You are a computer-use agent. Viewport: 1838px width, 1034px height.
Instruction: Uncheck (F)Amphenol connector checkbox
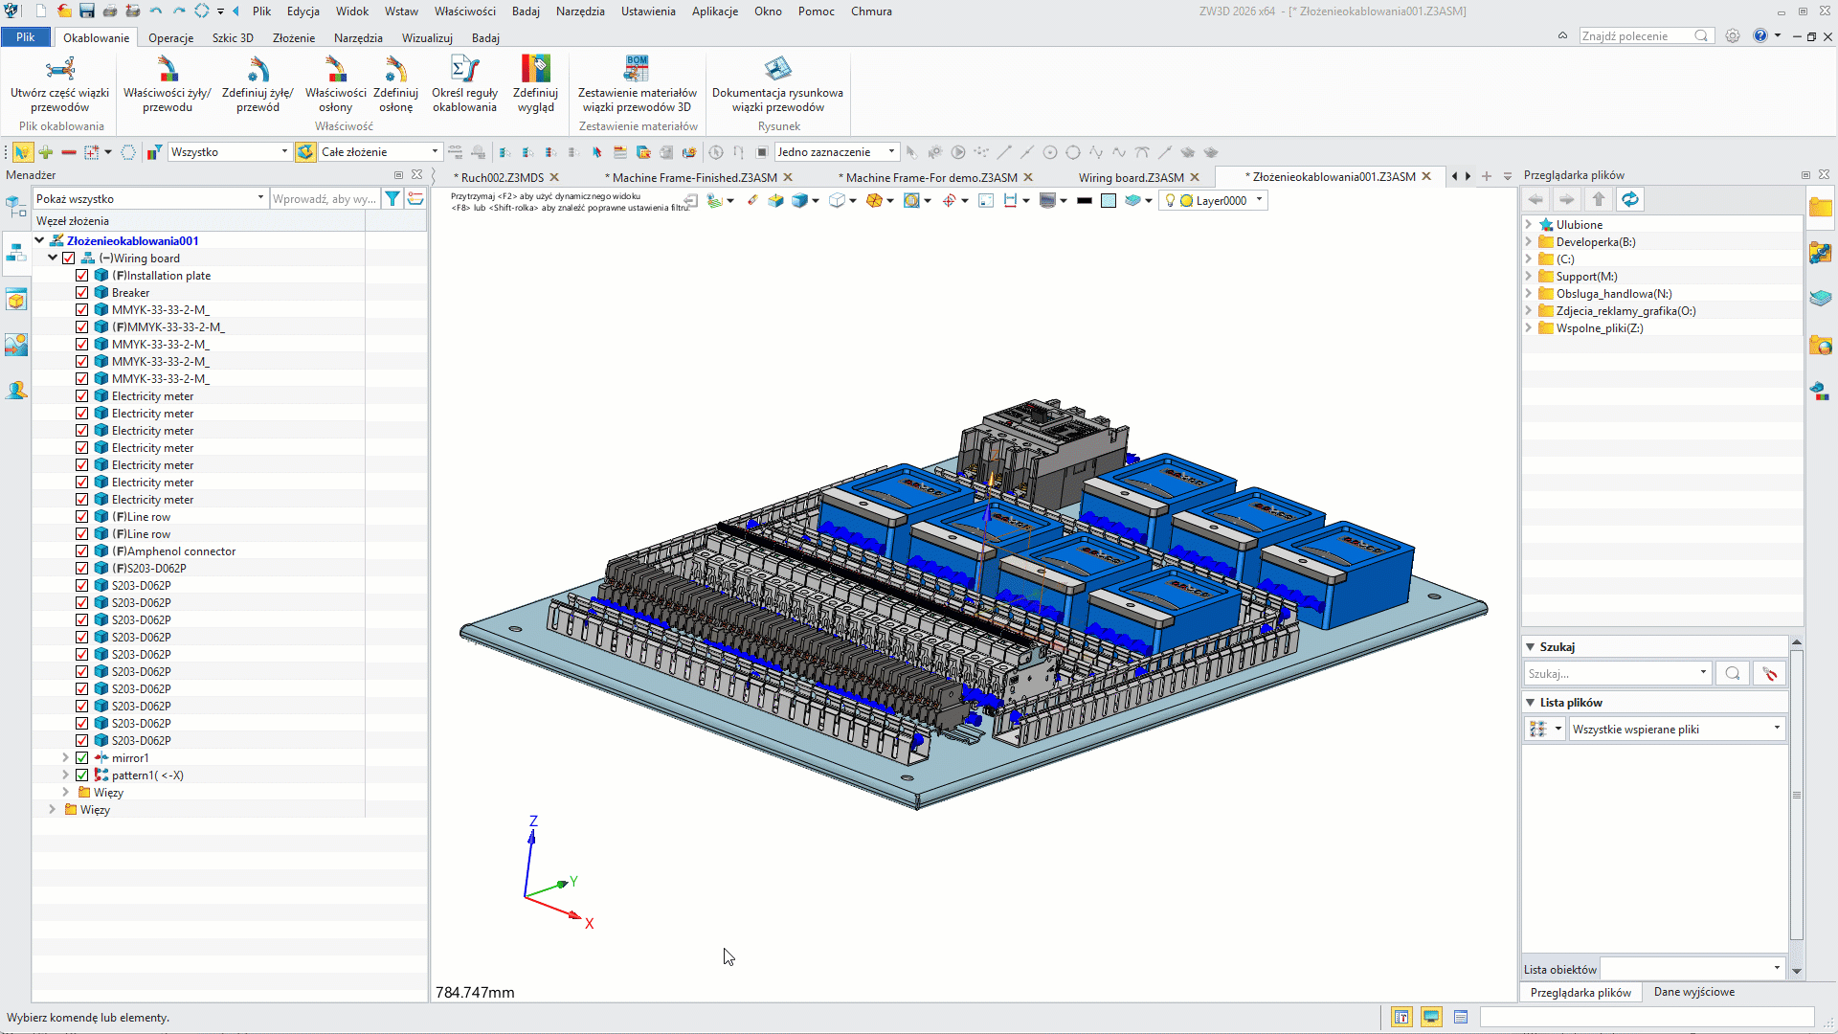[x=82, y=551]
